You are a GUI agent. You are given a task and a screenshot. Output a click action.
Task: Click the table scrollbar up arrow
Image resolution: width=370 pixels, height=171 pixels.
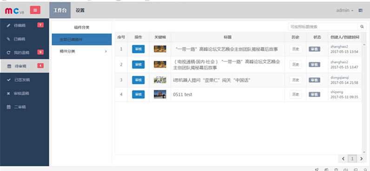364,44
